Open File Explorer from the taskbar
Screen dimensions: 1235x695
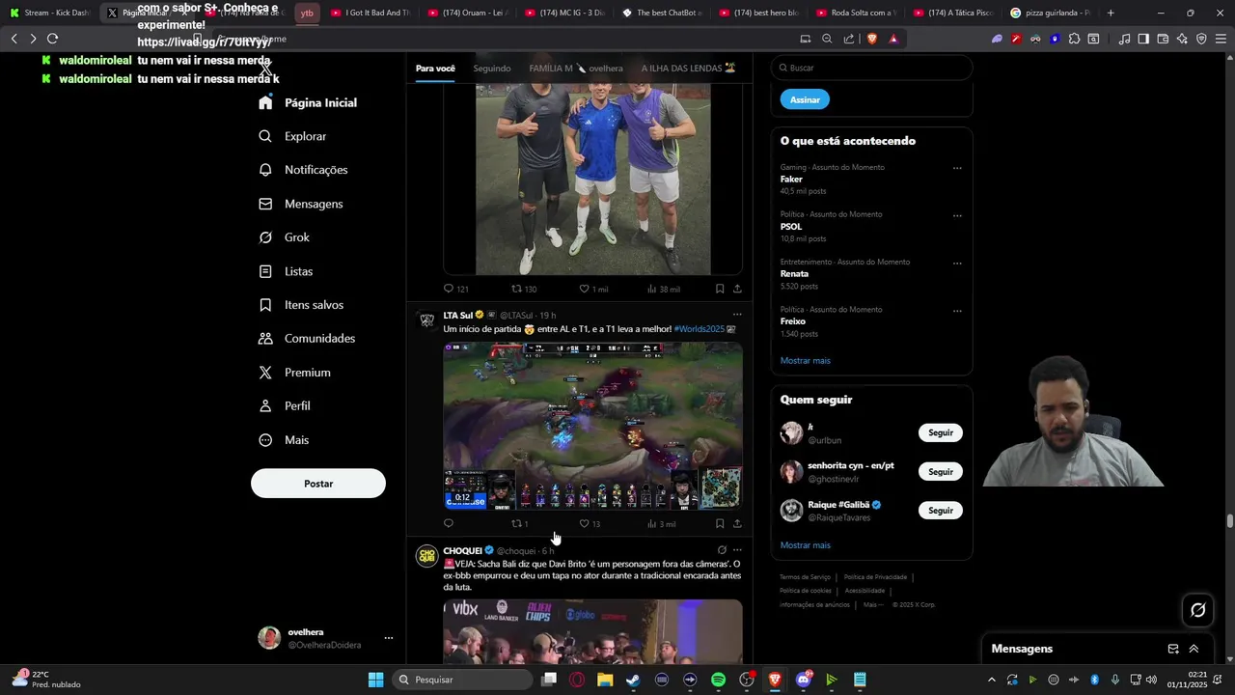coord(605,680)
